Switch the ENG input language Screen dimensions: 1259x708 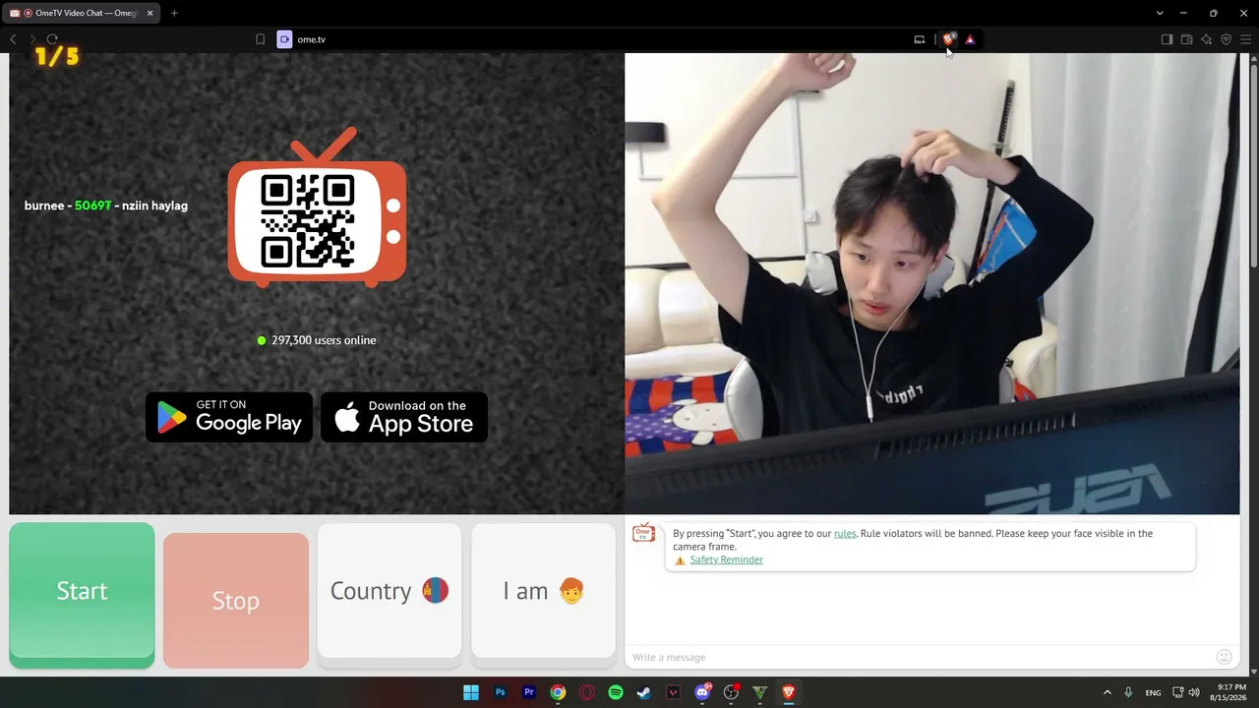(x=1153, y=692)
